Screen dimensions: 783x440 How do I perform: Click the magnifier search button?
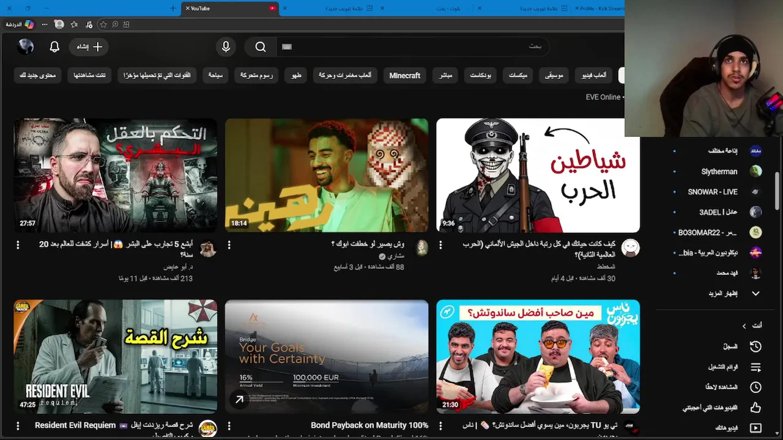tap(261, 46)
